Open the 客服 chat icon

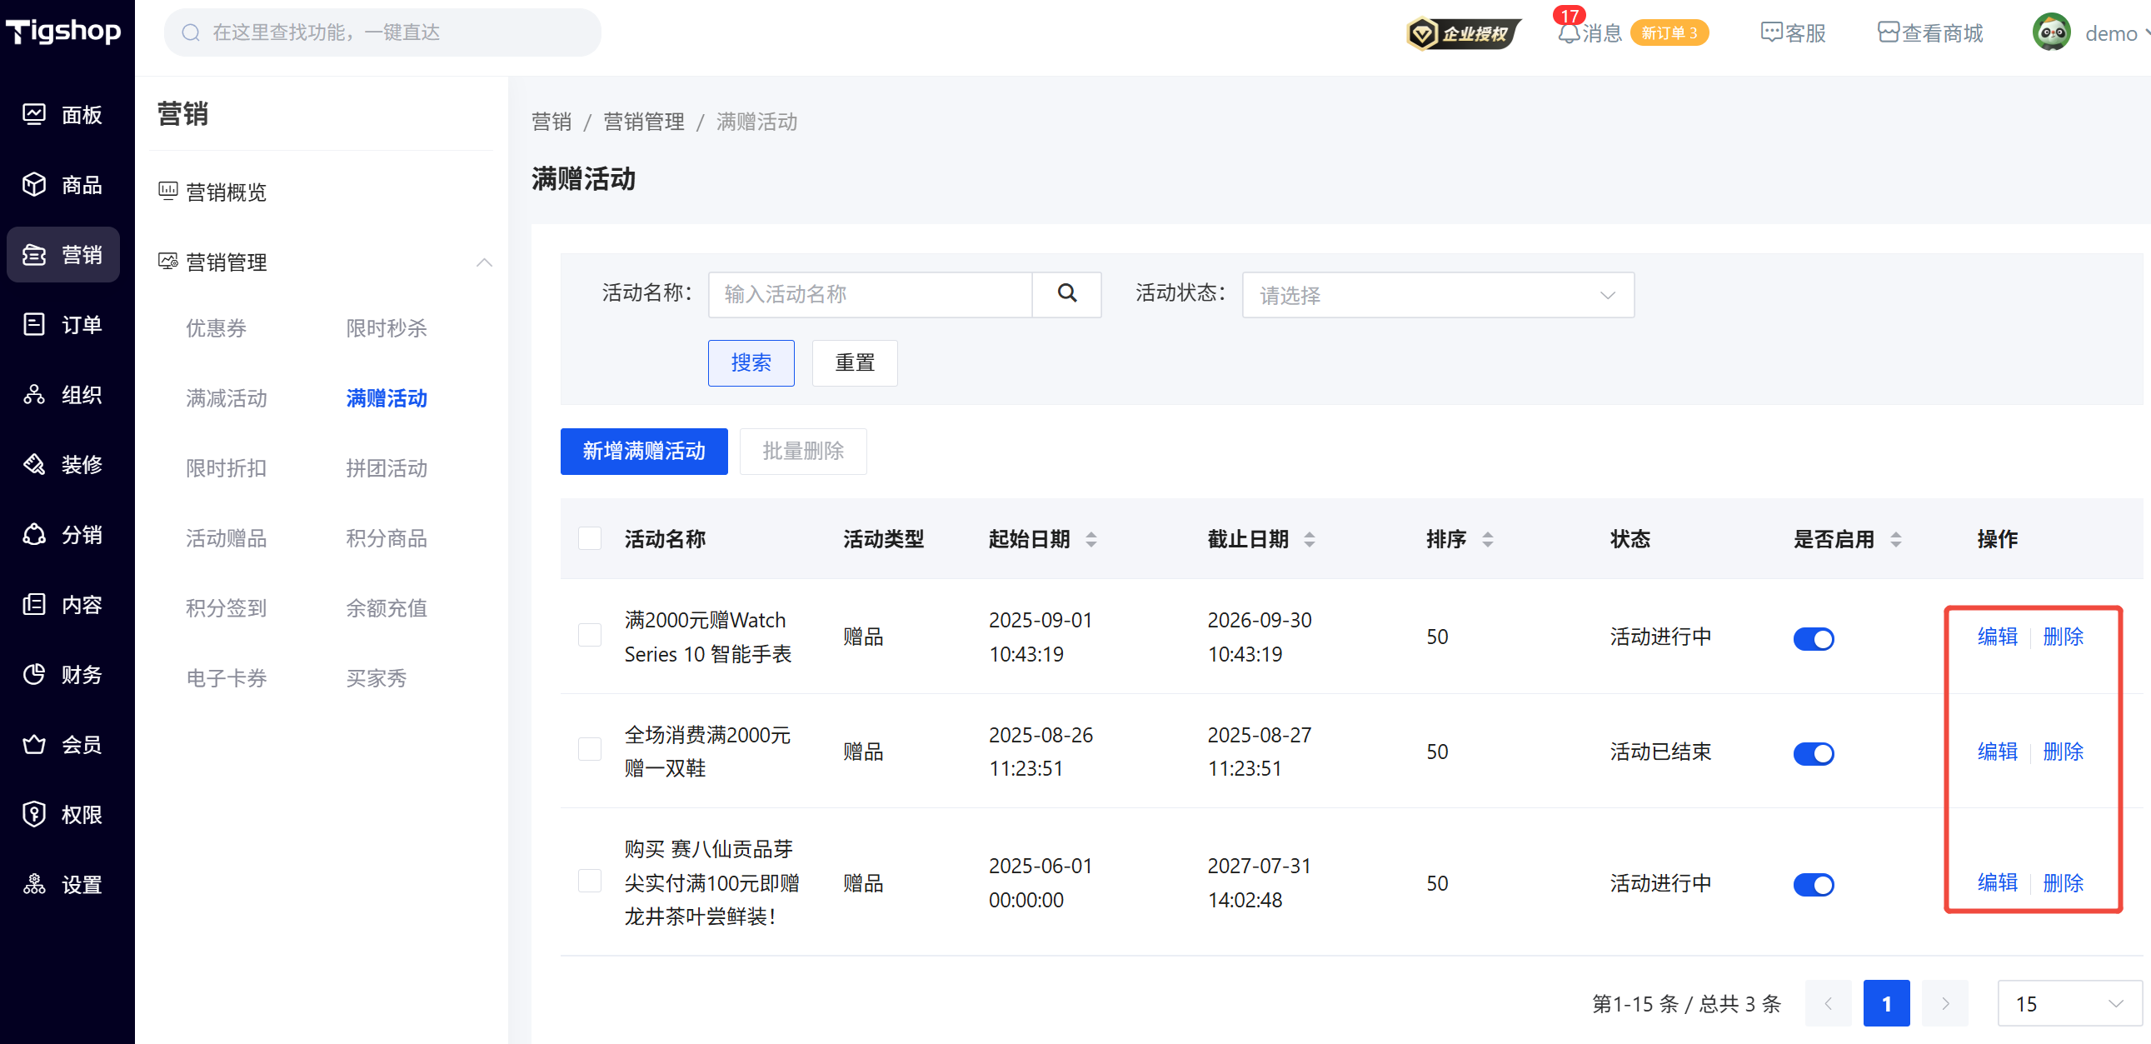click(1770, 32)
